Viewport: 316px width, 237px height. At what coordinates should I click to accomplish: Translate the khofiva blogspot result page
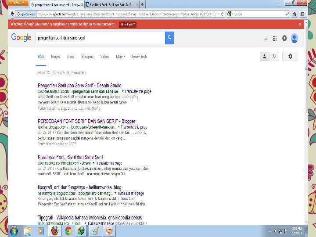click(134, 127)
